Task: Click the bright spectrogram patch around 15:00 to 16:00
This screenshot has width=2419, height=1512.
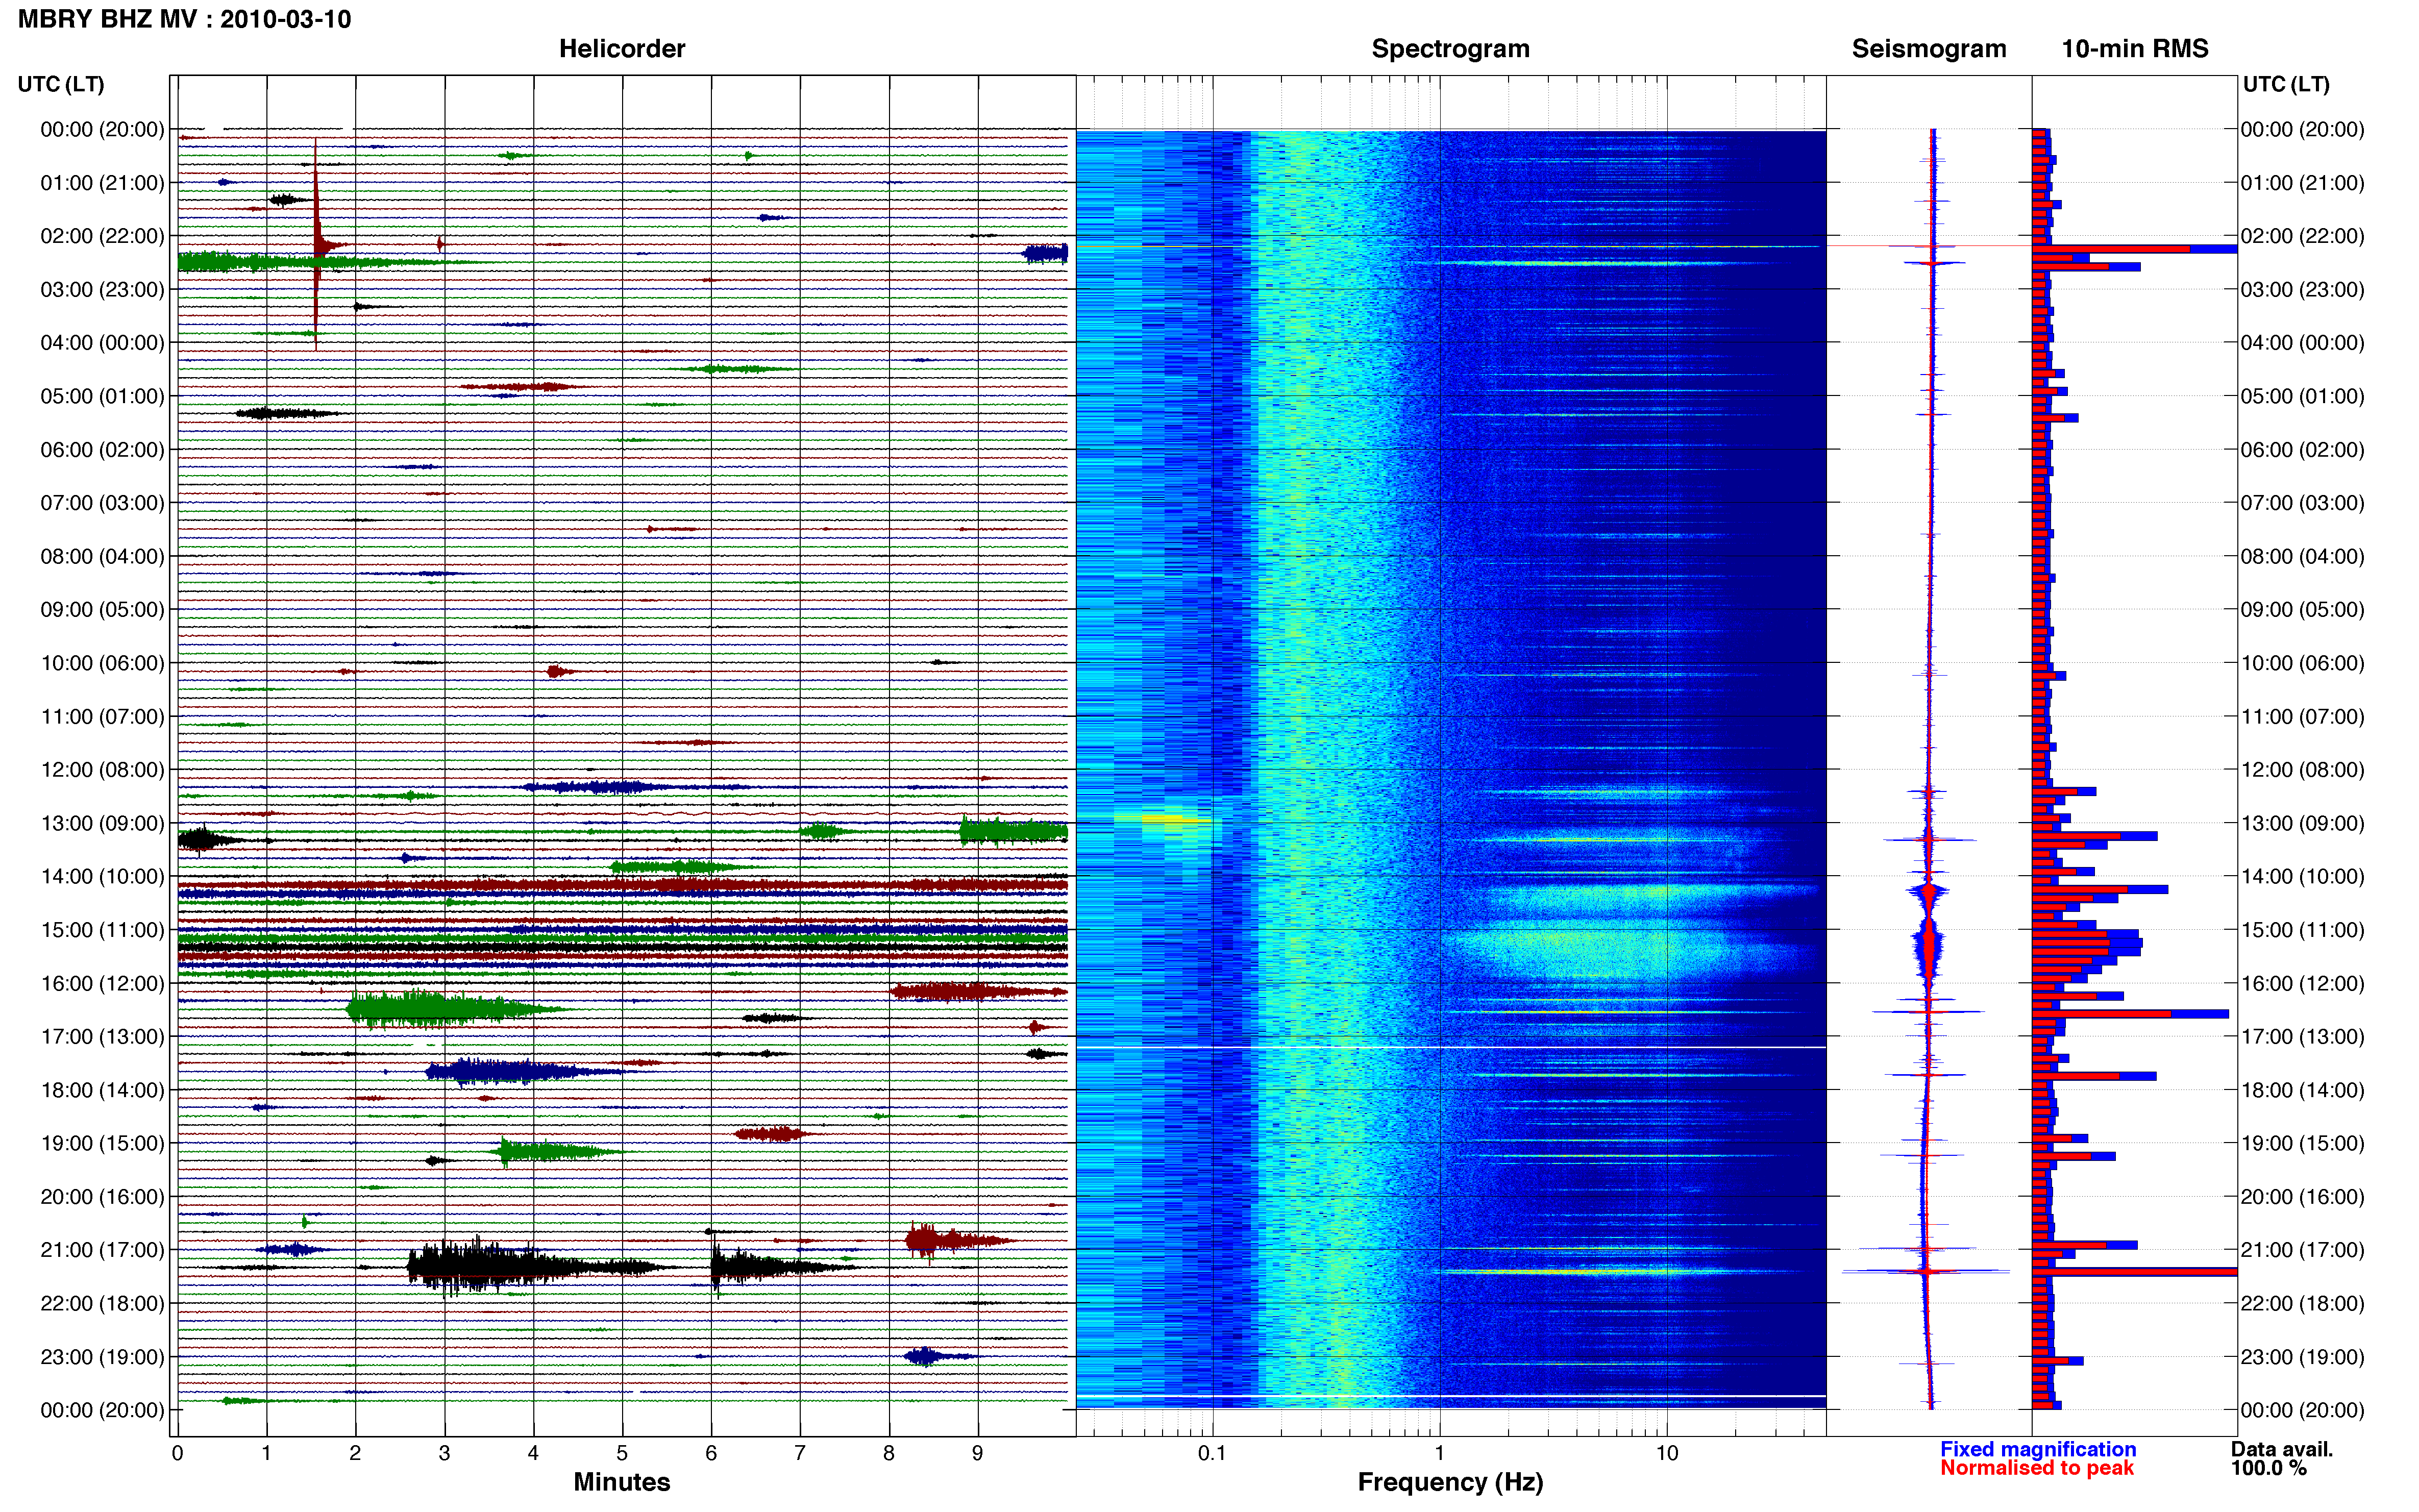Action: pyautogui.click(x=1600, y=950)
